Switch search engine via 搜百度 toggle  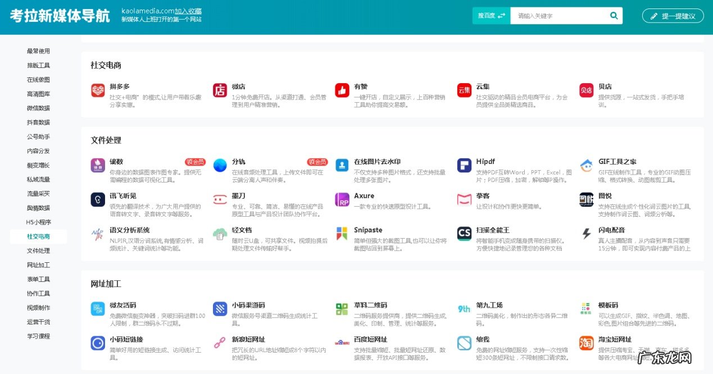(491, 15)
